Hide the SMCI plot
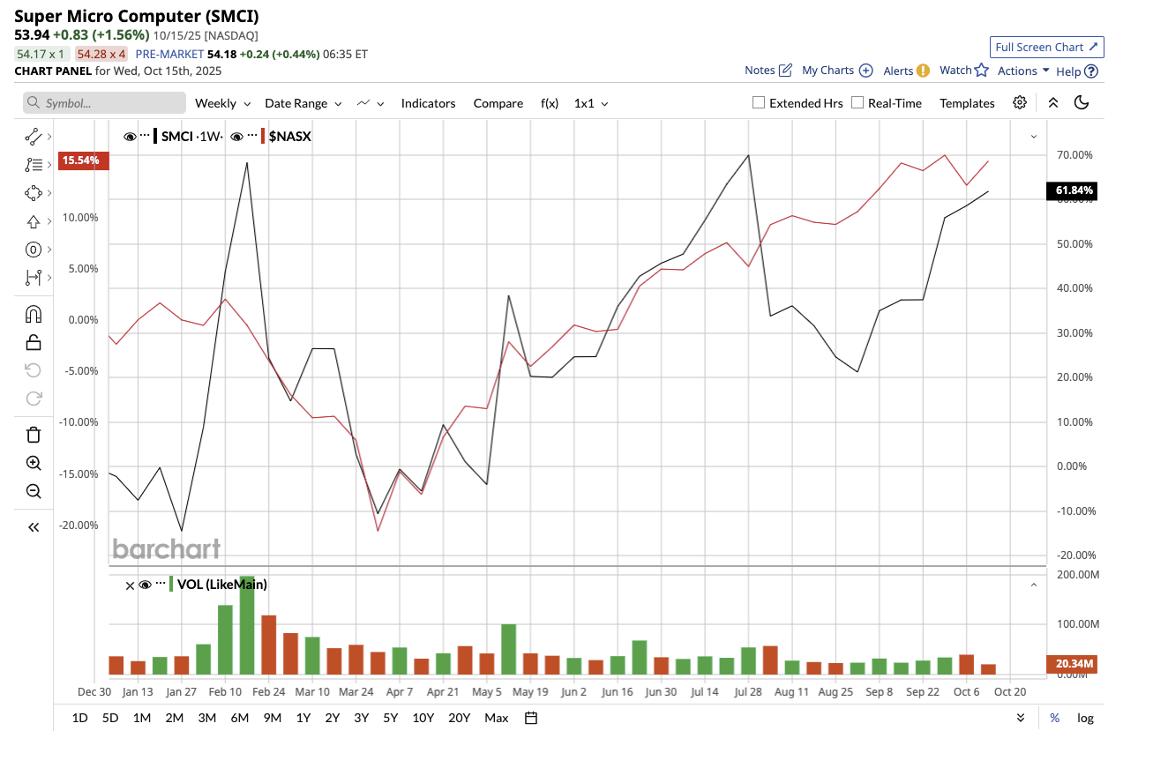Image resolution: width=1168 pixels, height=783 pixels. click(x=130, y=137)
